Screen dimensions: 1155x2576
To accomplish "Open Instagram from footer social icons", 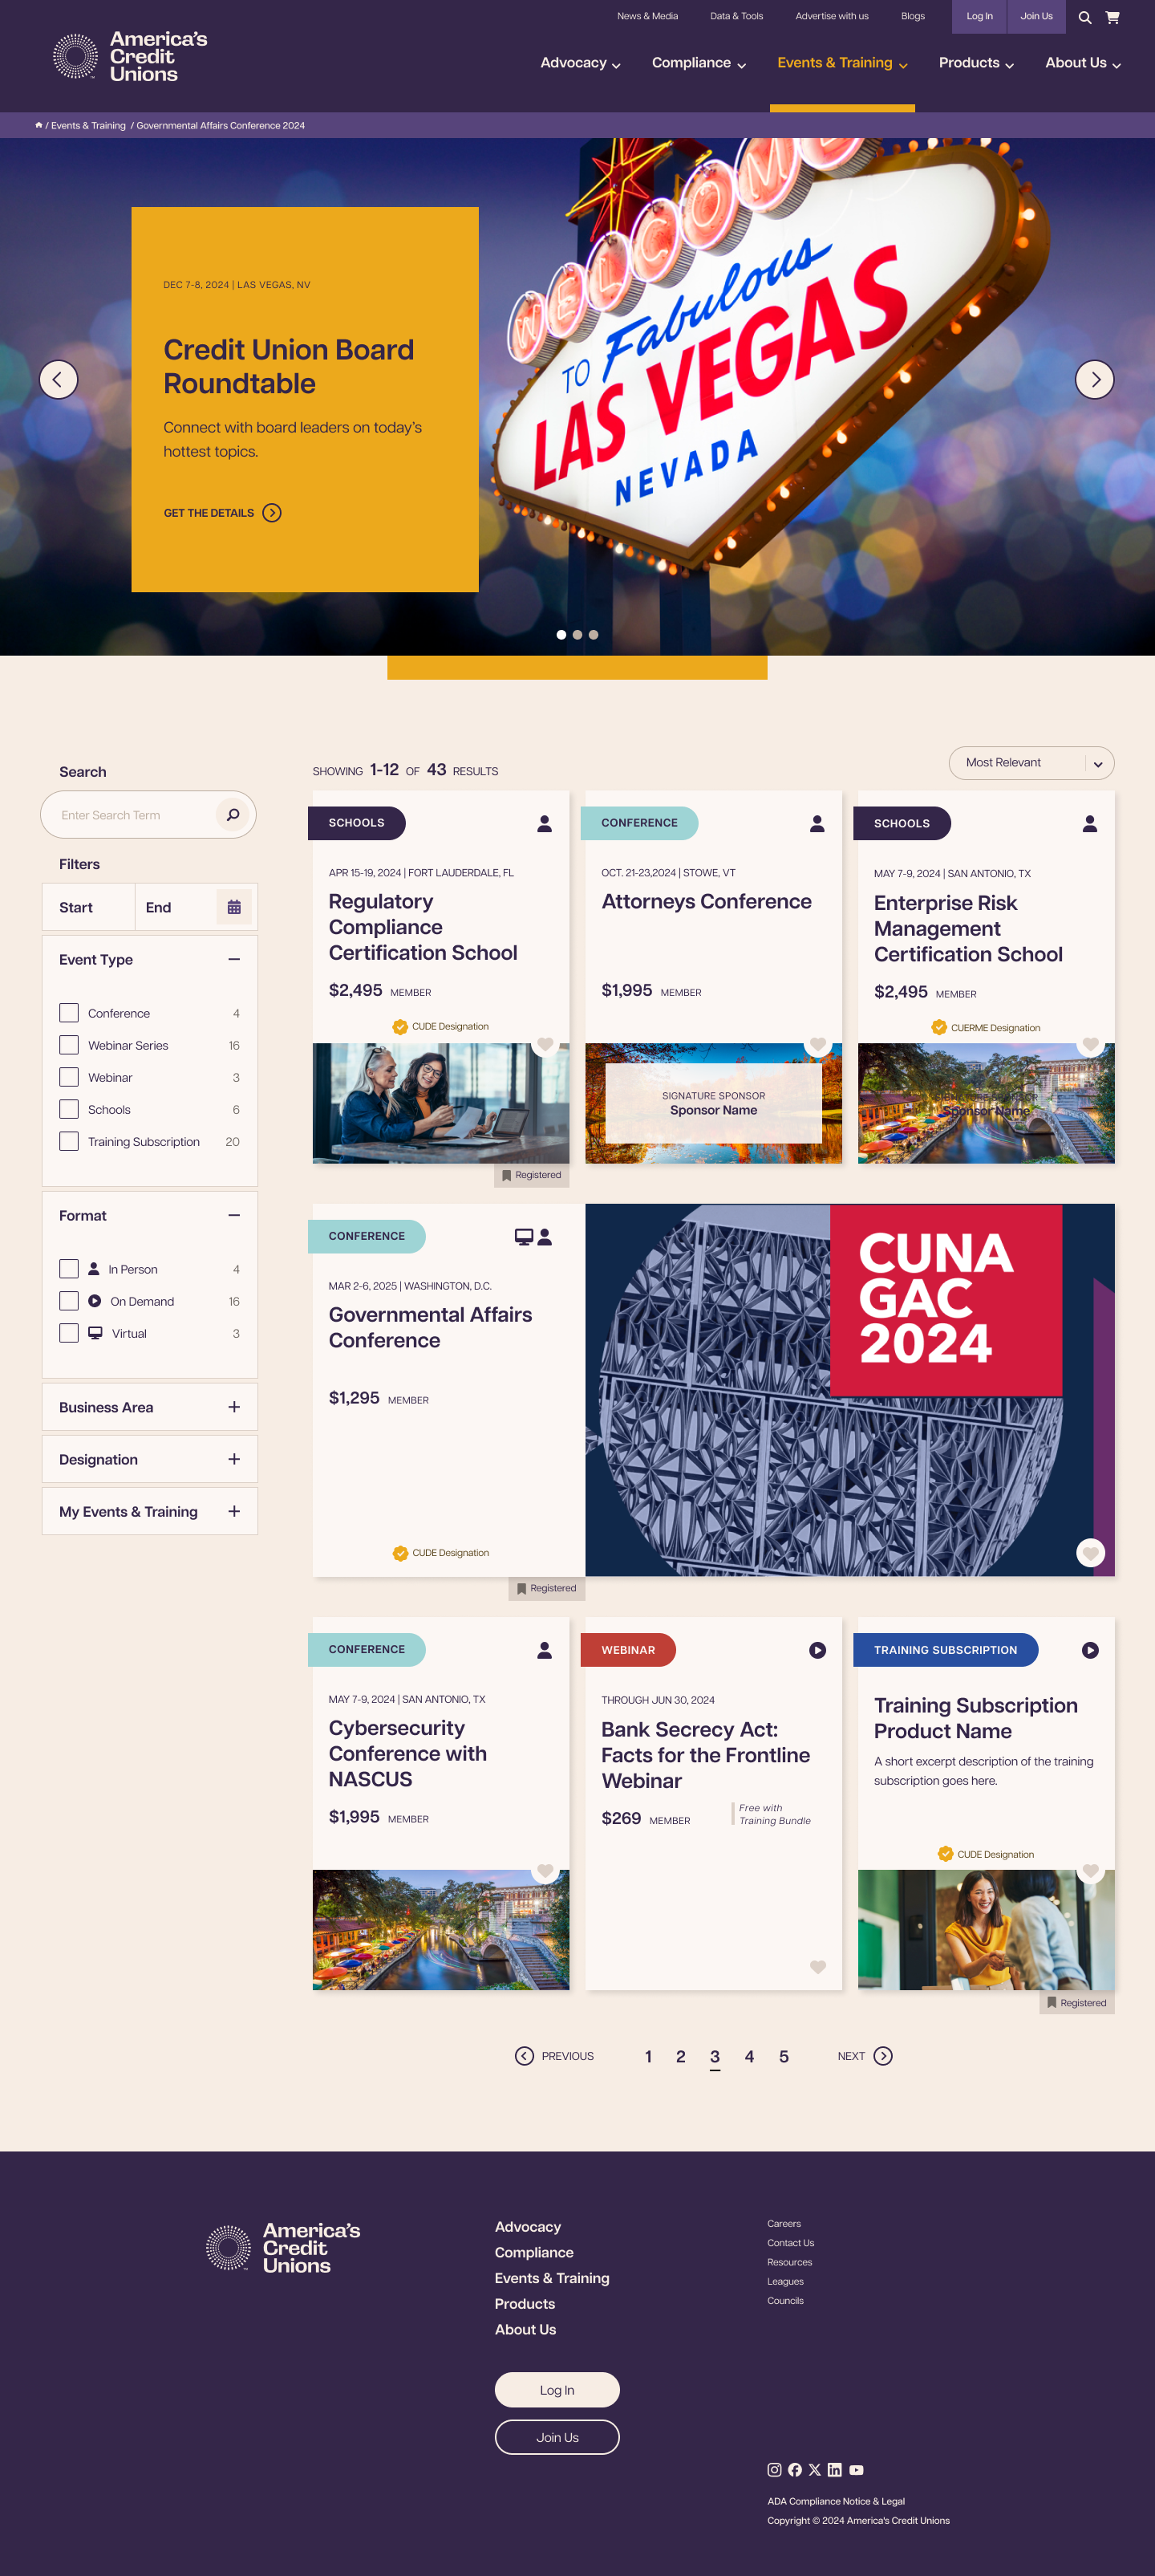I will tap(773, 2469).
